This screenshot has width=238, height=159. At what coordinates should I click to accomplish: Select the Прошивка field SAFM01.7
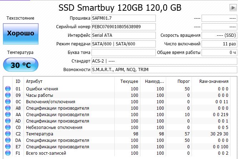tap(123, 18)
